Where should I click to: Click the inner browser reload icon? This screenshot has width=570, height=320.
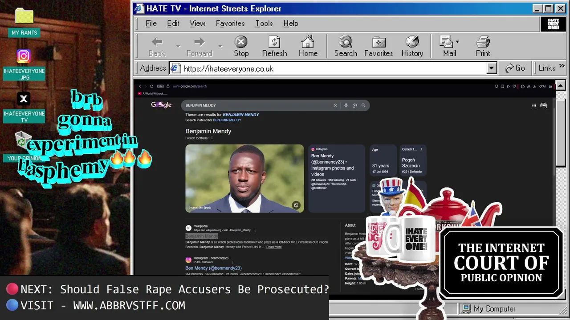(x=151, y=86)
